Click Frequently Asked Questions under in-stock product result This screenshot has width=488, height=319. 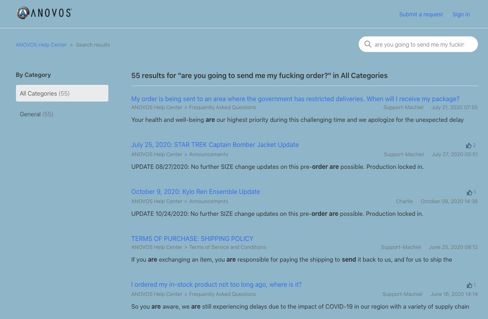(x=222, y=294)
